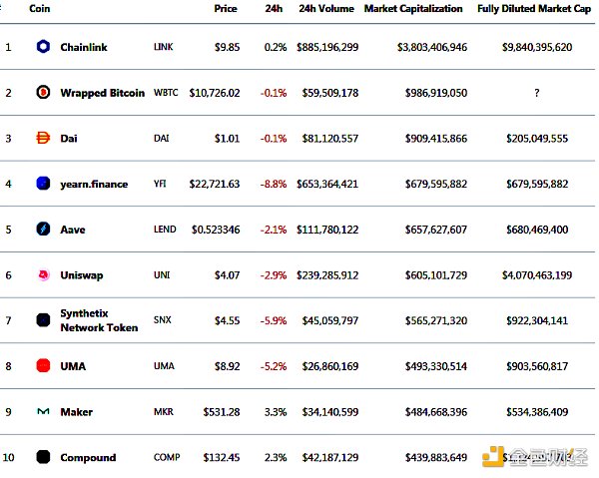Click the Wrapped Bitcoin logo icon
Screen dimensions: 599x478
click(x=43, y=93)
